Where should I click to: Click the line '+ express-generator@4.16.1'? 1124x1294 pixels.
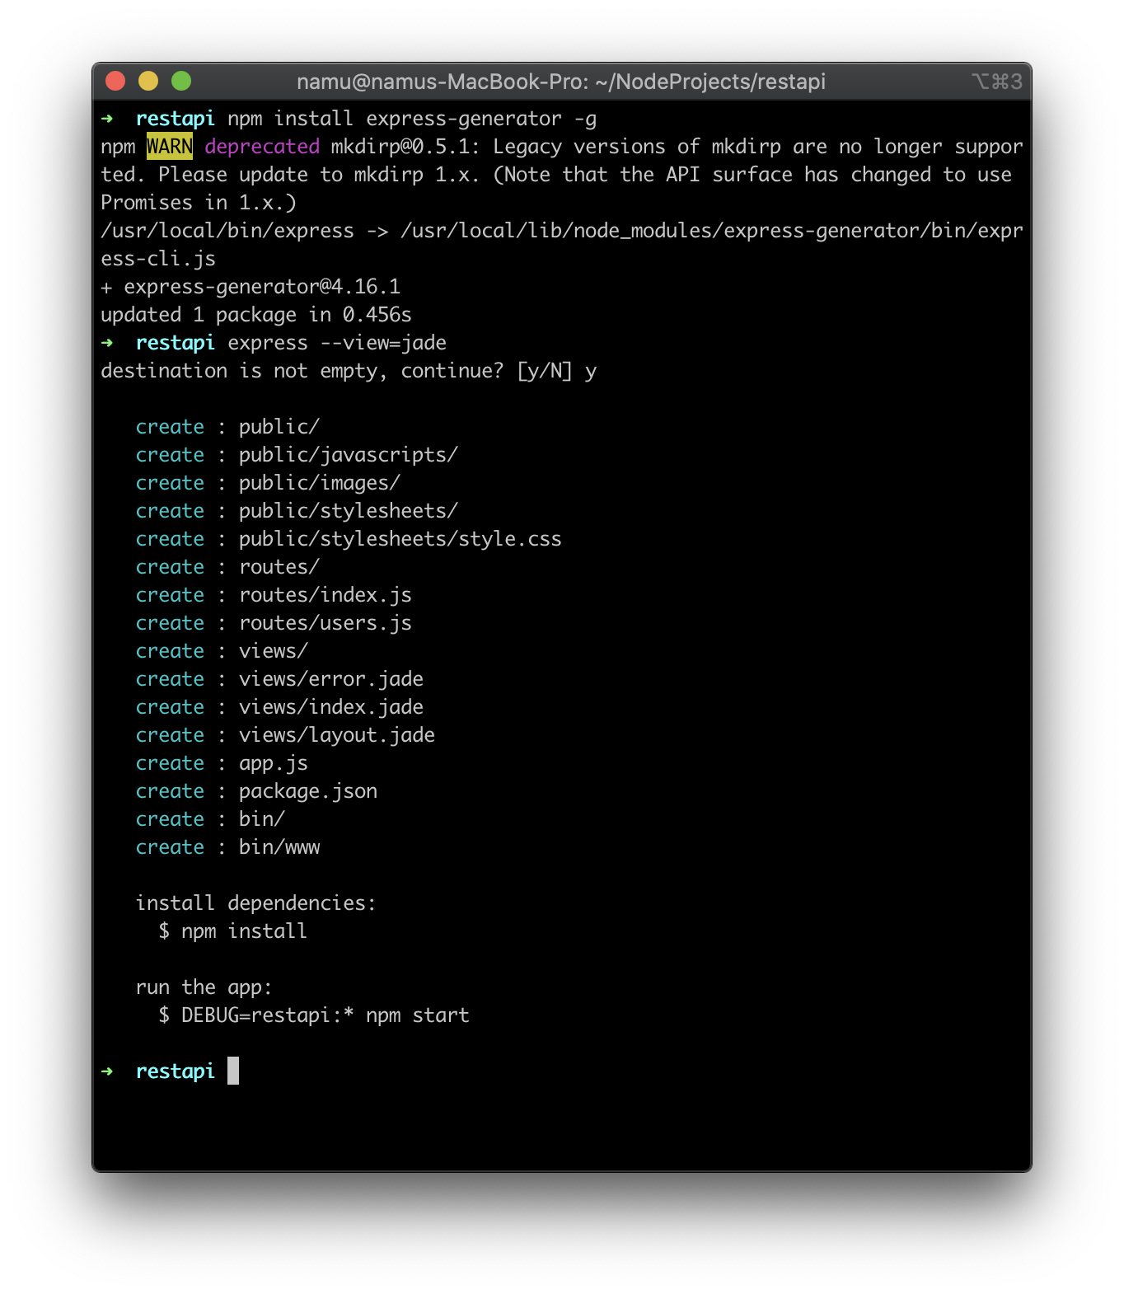(x=251, y=287)
